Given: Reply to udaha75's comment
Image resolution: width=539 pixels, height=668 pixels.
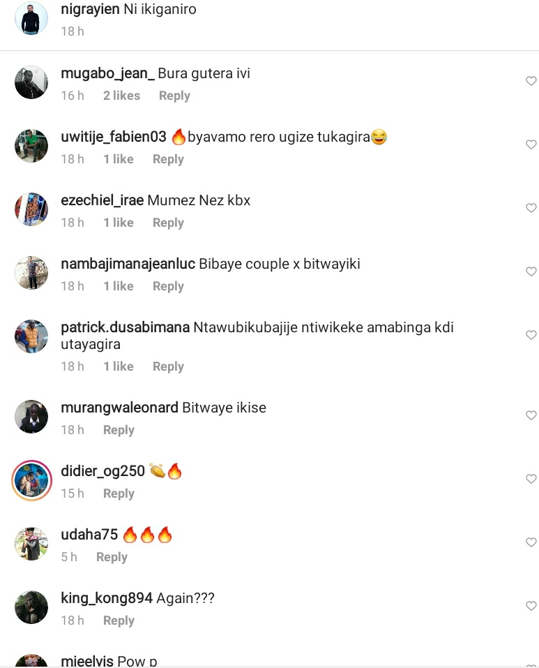Looking at the screenshot, I should tap(112, 557).
